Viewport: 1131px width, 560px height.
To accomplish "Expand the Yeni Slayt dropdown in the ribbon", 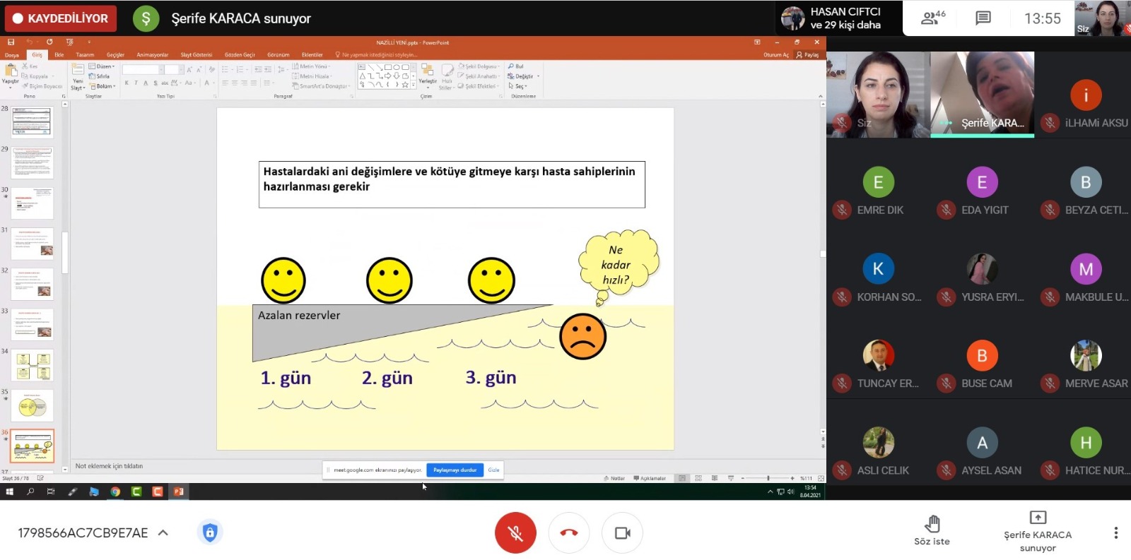I will tap(78, 85).
